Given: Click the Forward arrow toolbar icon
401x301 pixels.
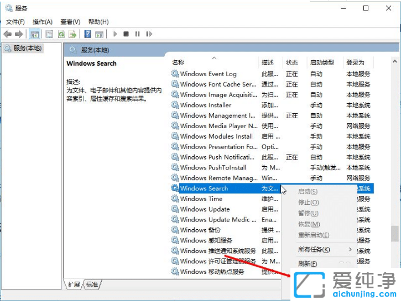Looking at the screenshot, I should [19, 34].
